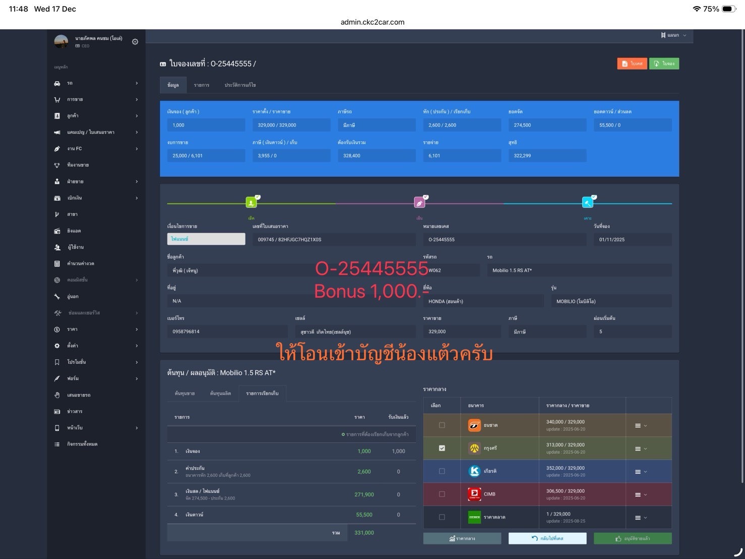Click the user profile avatar photo
Screen dimensions: 745x559
point(61,42)
